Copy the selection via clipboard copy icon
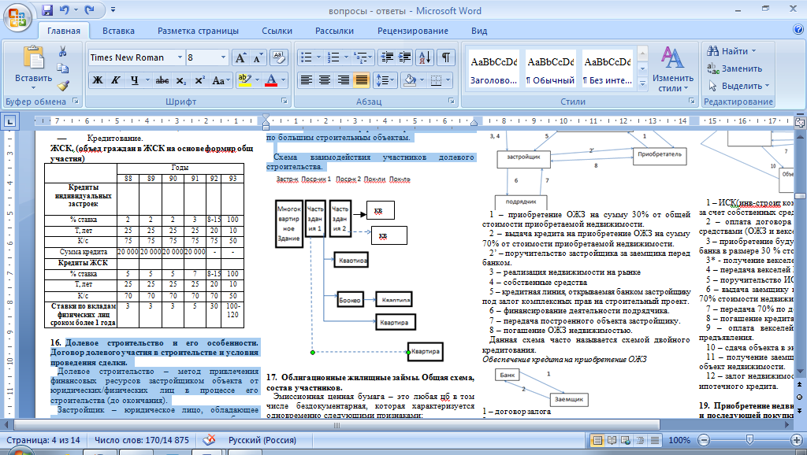The height and width of the screenshot is (455, 807). click(x=63, y=68)
